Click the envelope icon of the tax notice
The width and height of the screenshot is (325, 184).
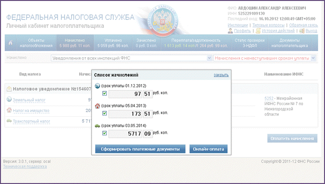pos(9,89)
